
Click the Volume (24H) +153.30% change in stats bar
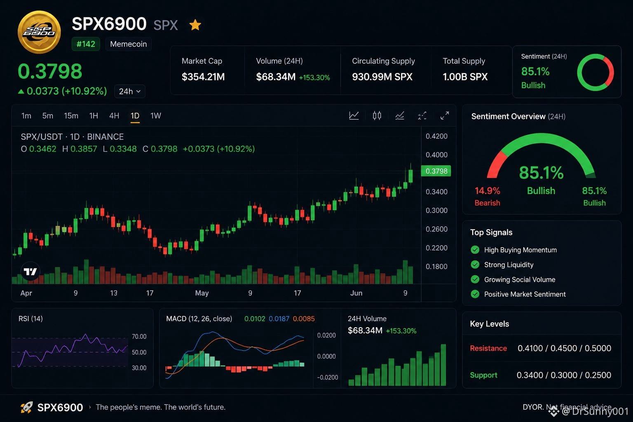314,77
